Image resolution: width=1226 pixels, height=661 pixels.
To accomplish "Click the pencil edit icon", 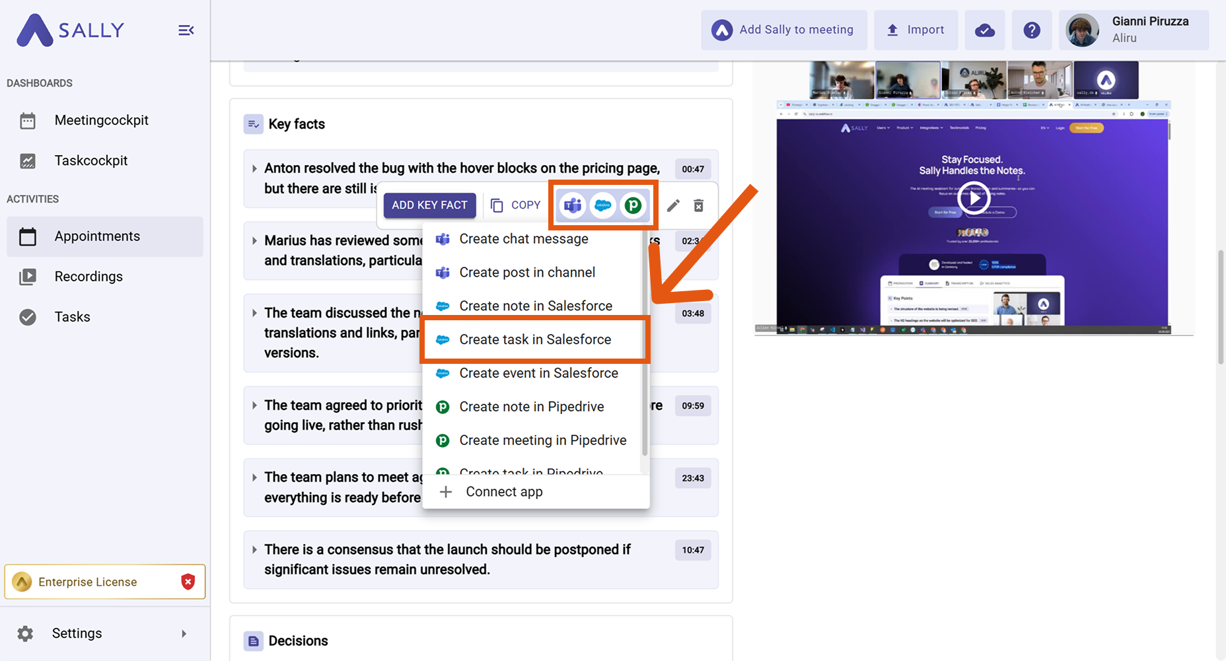I will pos(673,206).
